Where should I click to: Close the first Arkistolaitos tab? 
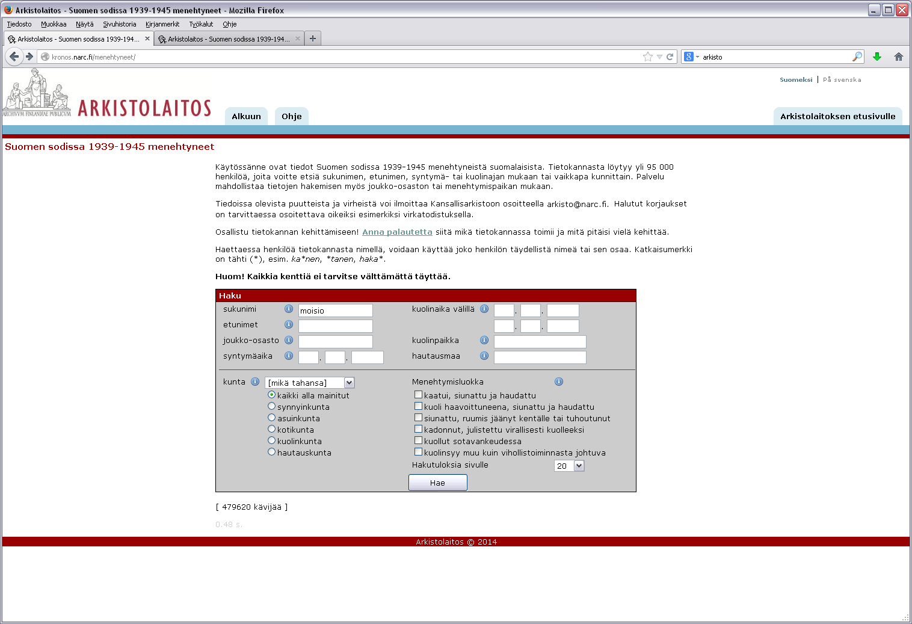(x=147, y=39)
